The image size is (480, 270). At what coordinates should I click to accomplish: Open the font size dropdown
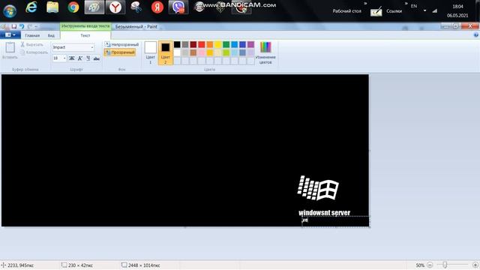click(x=64, y=58)
